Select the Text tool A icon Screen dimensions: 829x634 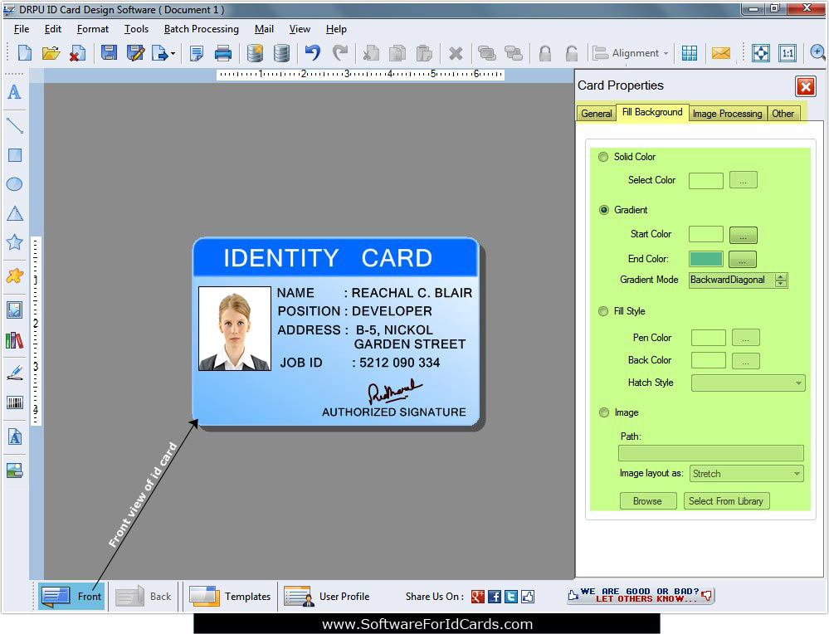tap(14, 92)
